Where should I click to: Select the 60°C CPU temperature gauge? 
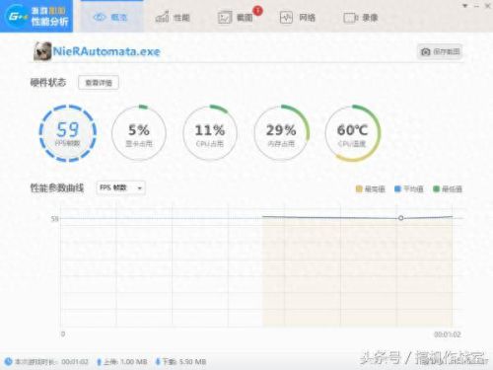[352, 133]
